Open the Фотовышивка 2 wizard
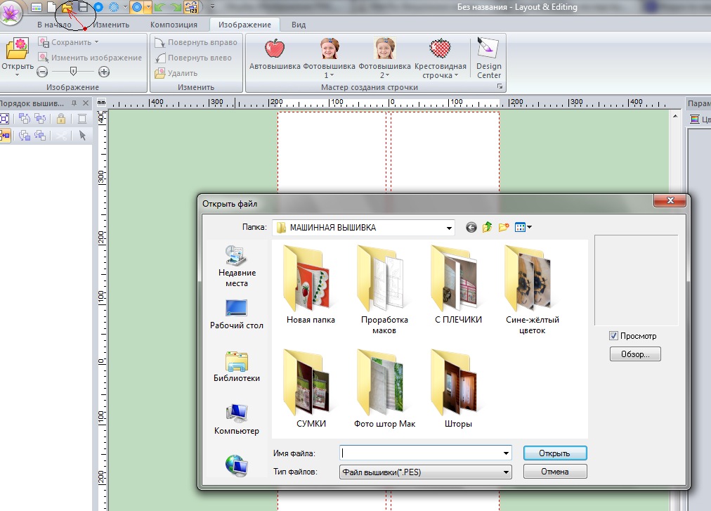 click(384, 50)
